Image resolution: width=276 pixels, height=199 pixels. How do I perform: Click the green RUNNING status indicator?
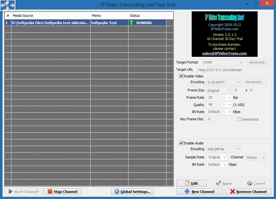point(131,23)
